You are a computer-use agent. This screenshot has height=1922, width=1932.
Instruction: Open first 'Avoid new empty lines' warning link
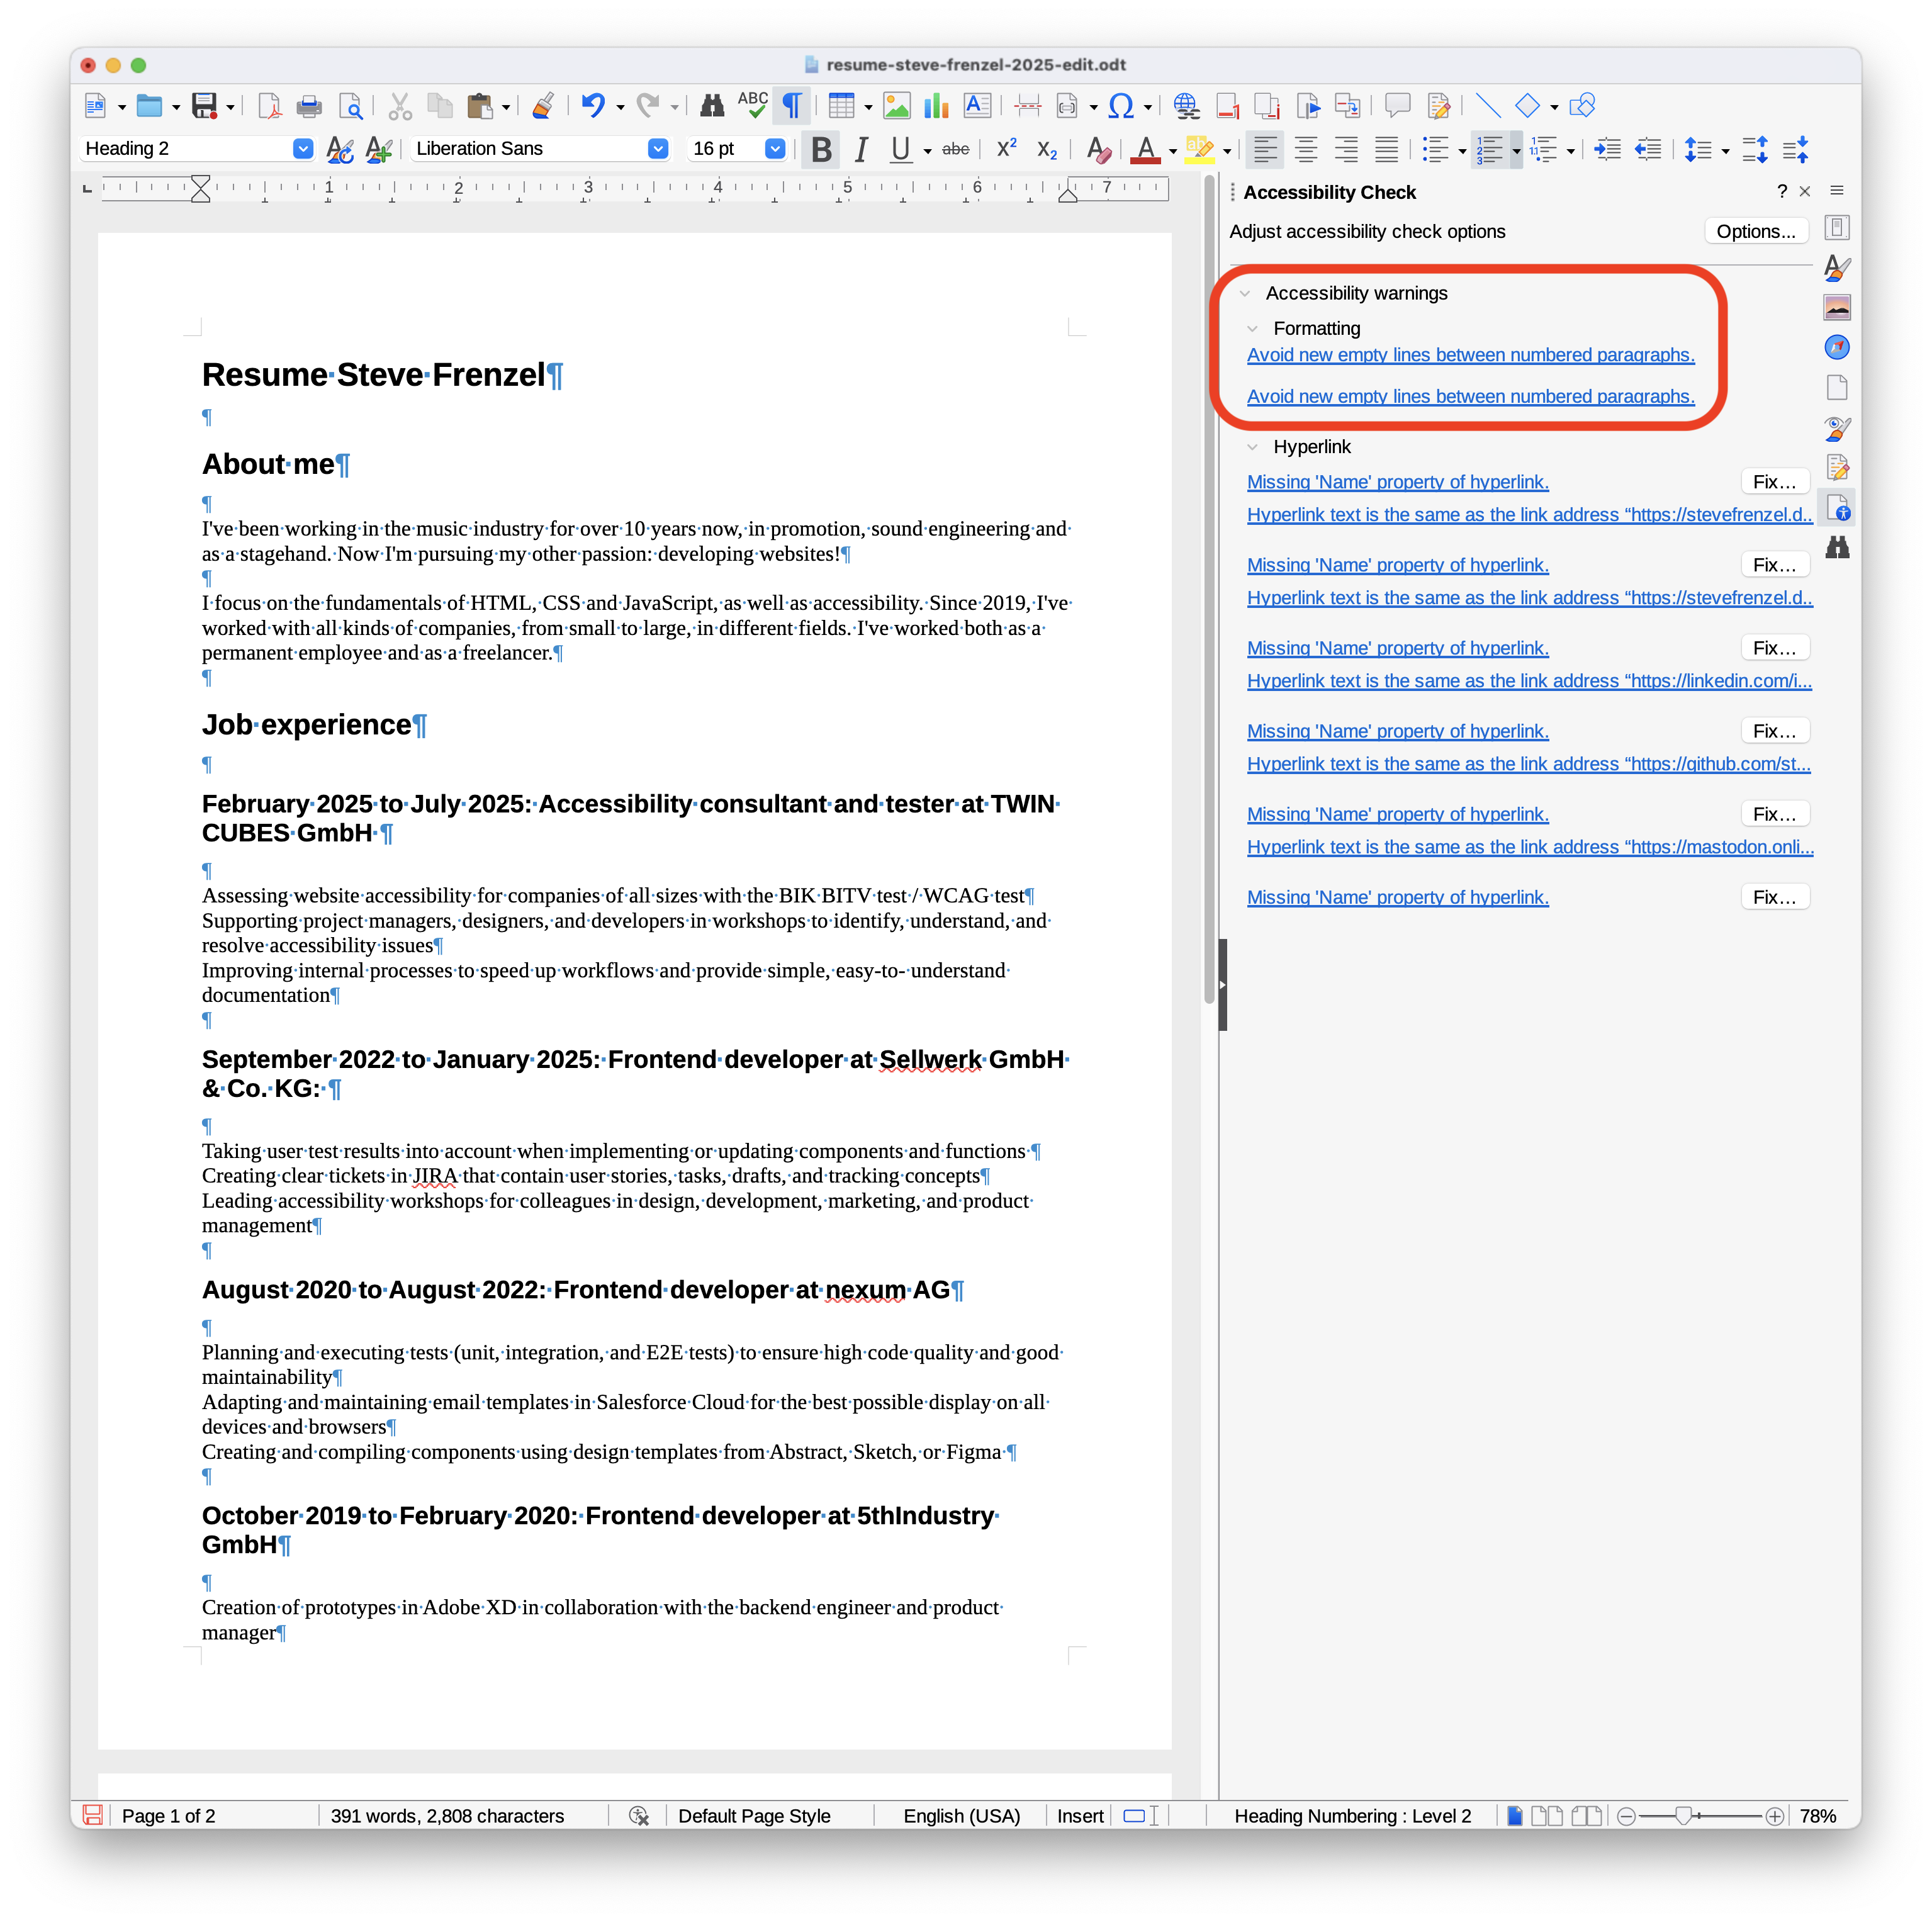pyautogui.click(x=1470, y=355)
